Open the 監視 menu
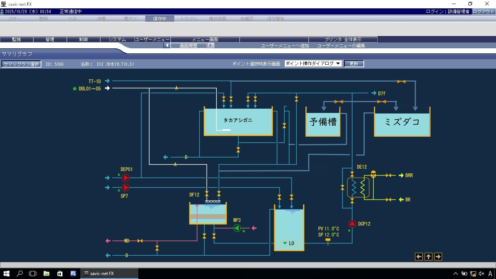This screenshot has height=279, width=496. [x=16, y=39]
